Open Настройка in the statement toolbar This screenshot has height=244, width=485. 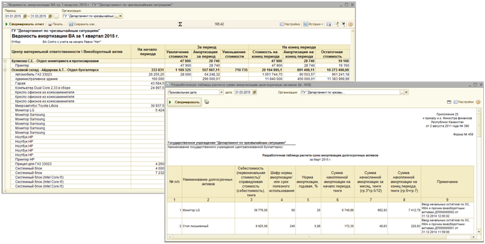290,24
